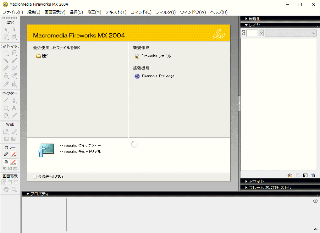Open the Fireworks Exchange link
The width and height of the screenshot is (320, 233).
pyautogui.click(x=158, y=76)
